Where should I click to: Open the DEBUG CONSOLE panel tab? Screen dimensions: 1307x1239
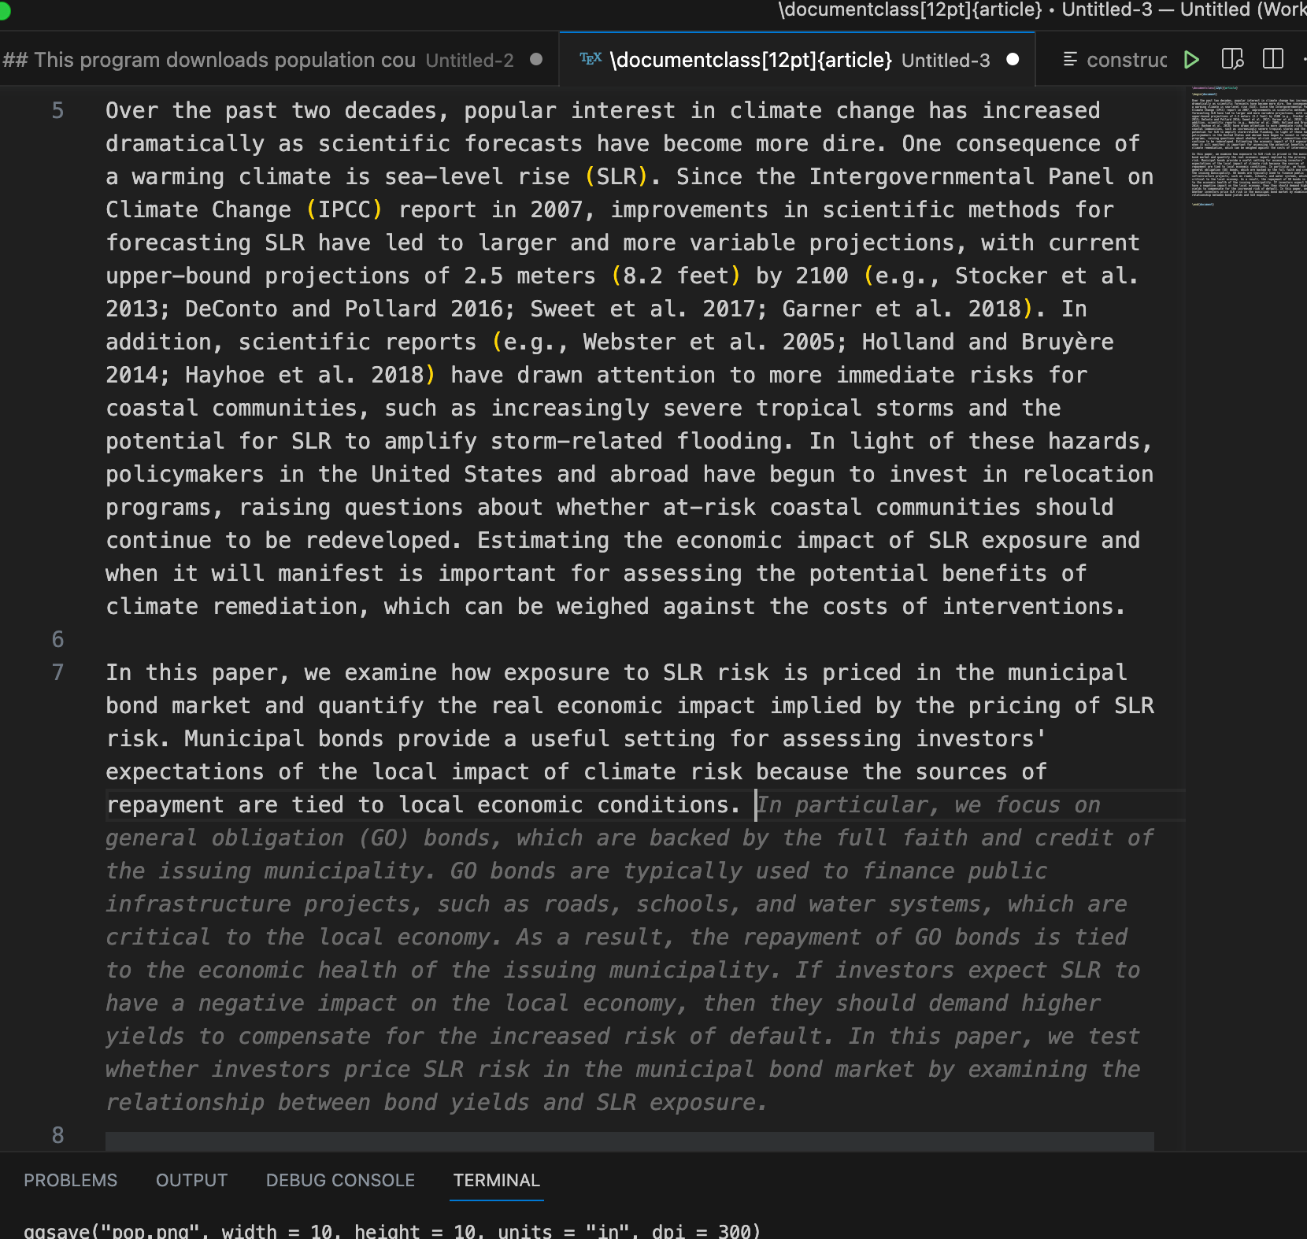[340, 1180]
